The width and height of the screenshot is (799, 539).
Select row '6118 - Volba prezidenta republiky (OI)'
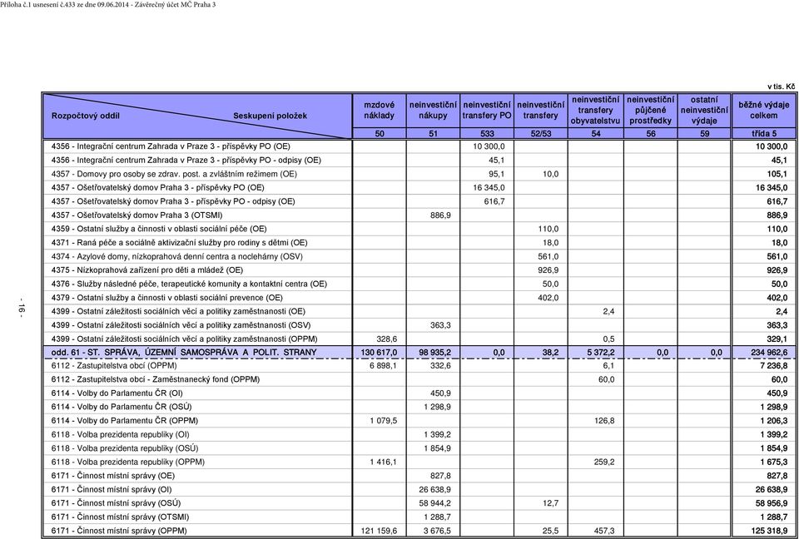pyautogui.click(x=419, y=434)
